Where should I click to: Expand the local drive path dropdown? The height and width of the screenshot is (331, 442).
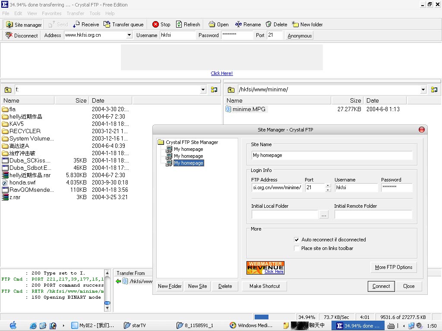(x=203, y=90)
